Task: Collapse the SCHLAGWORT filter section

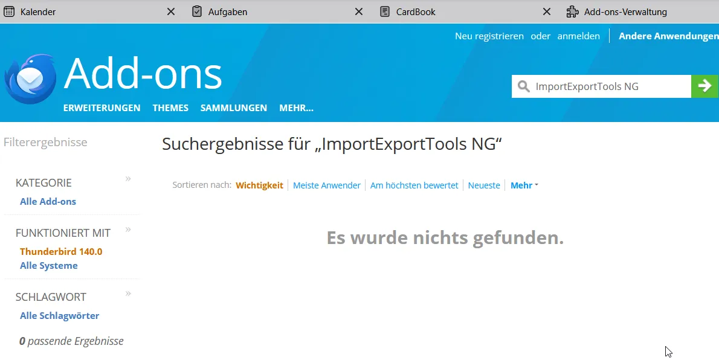Action: pyautogui.click(x=128, y=293)
